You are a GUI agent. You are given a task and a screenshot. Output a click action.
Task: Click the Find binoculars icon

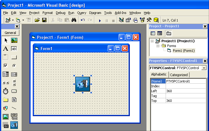74,20
